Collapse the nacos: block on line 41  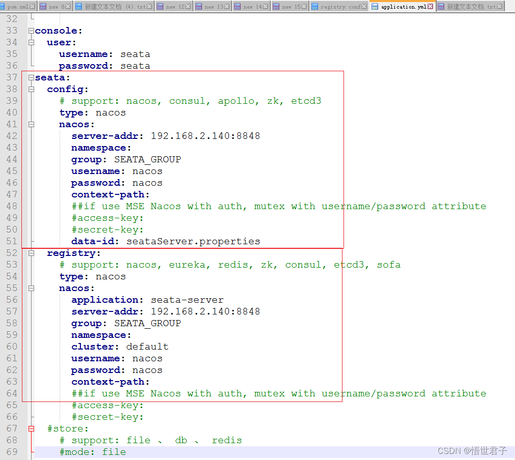pos(31,125)
